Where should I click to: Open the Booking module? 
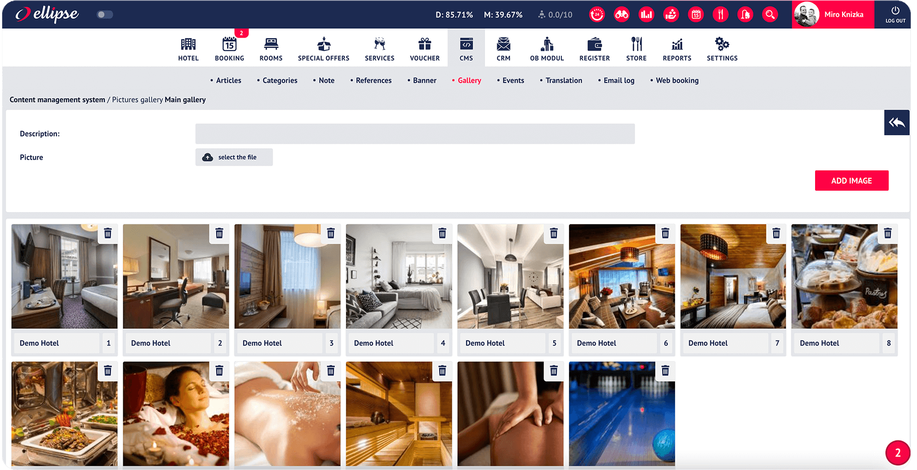[x=229, y=49]
